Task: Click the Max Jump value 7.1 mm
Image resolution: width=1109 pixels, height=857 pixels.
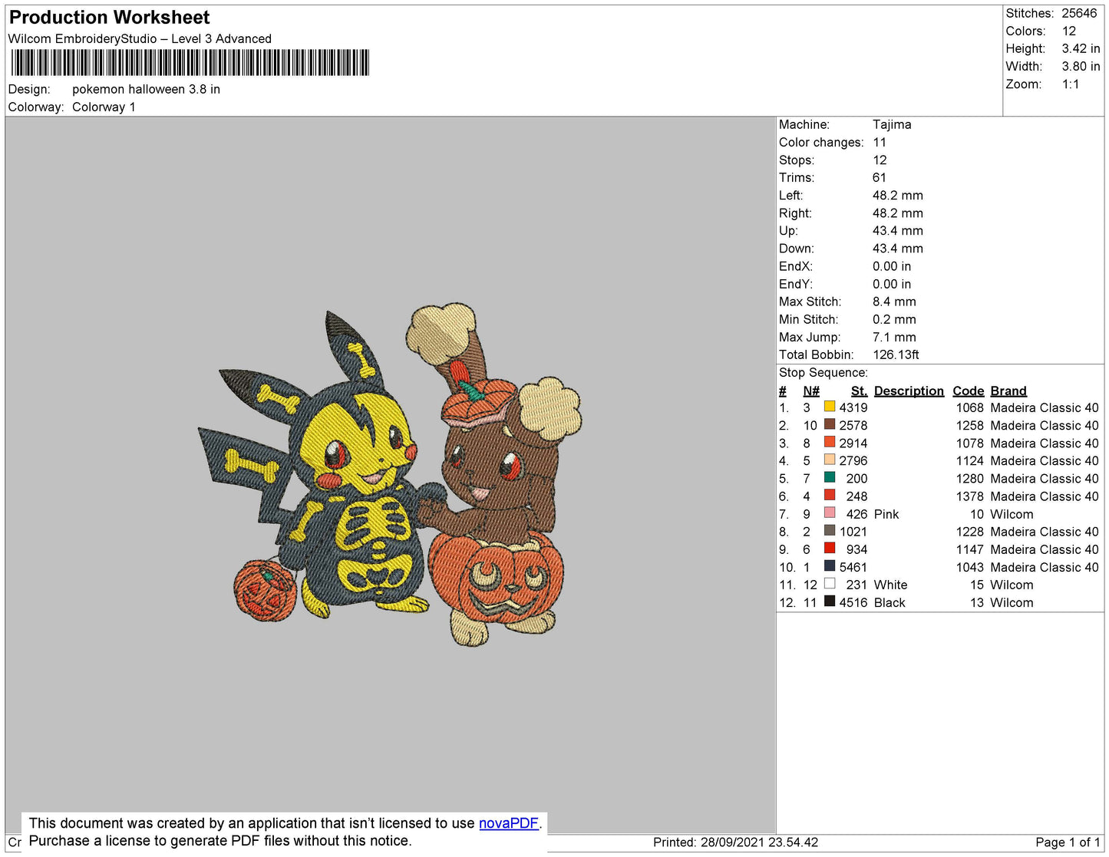Action: point(894,337)
